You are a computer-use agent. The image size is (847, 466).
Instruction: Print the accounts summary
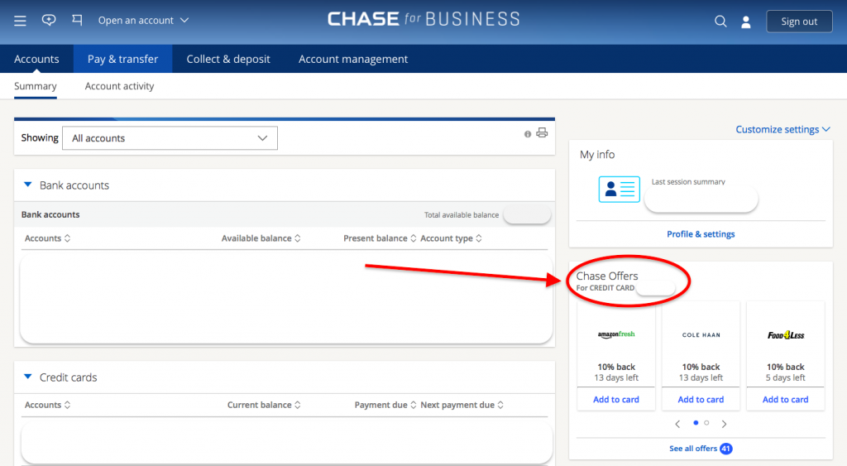[x=542, y=133]
